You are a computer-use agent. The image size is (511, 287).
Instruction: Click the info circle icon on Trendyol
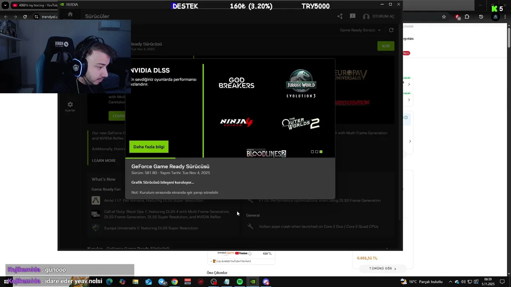406,118
